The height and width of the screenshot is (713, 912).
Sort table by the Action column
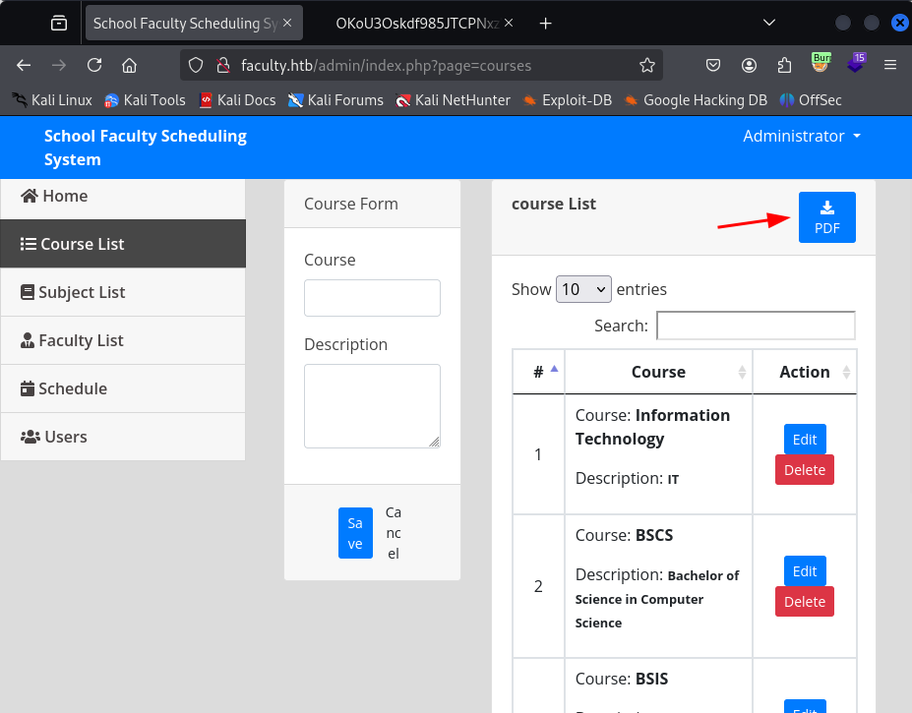[x=805, y=372]
